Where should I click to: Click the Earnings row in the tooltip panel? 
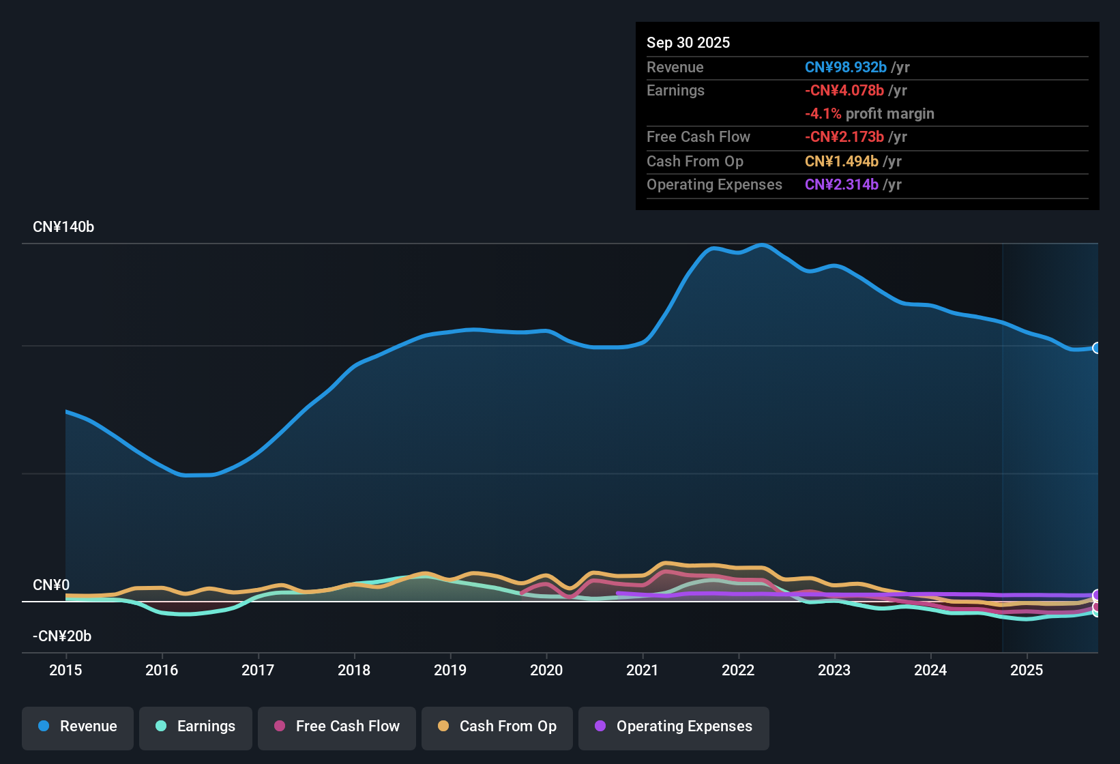coord(675,90)
